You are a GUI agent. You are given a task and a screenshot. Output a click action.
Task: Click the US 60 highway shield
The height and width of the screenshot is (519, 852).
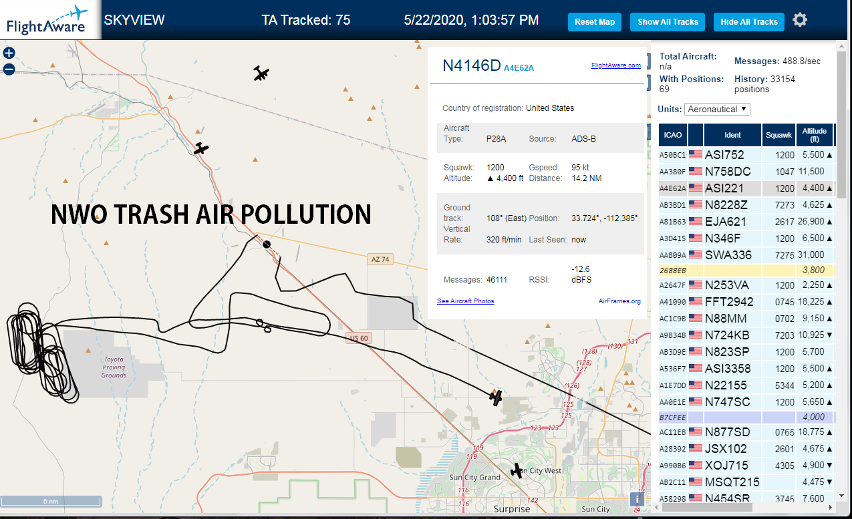[x=359, y=338]
